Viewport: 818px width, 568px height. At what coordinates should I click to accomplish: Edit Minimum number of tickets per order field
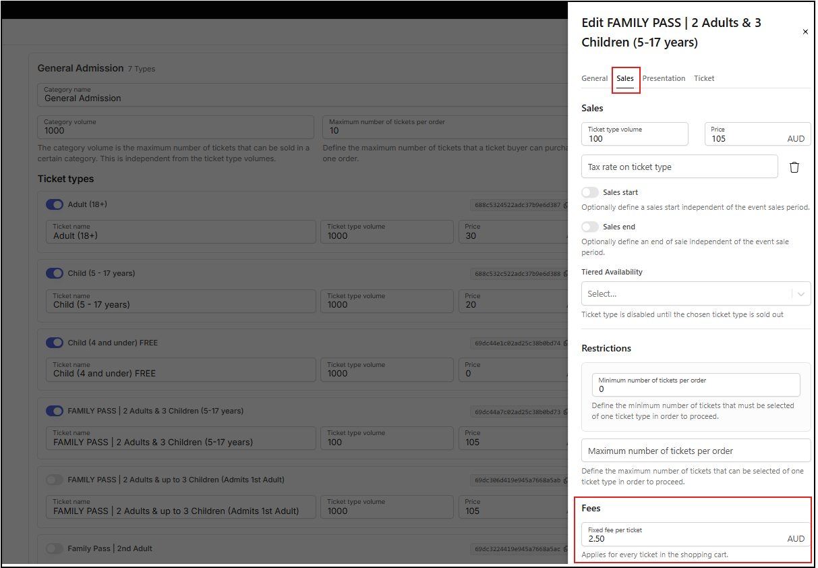(x=696, y=385)
